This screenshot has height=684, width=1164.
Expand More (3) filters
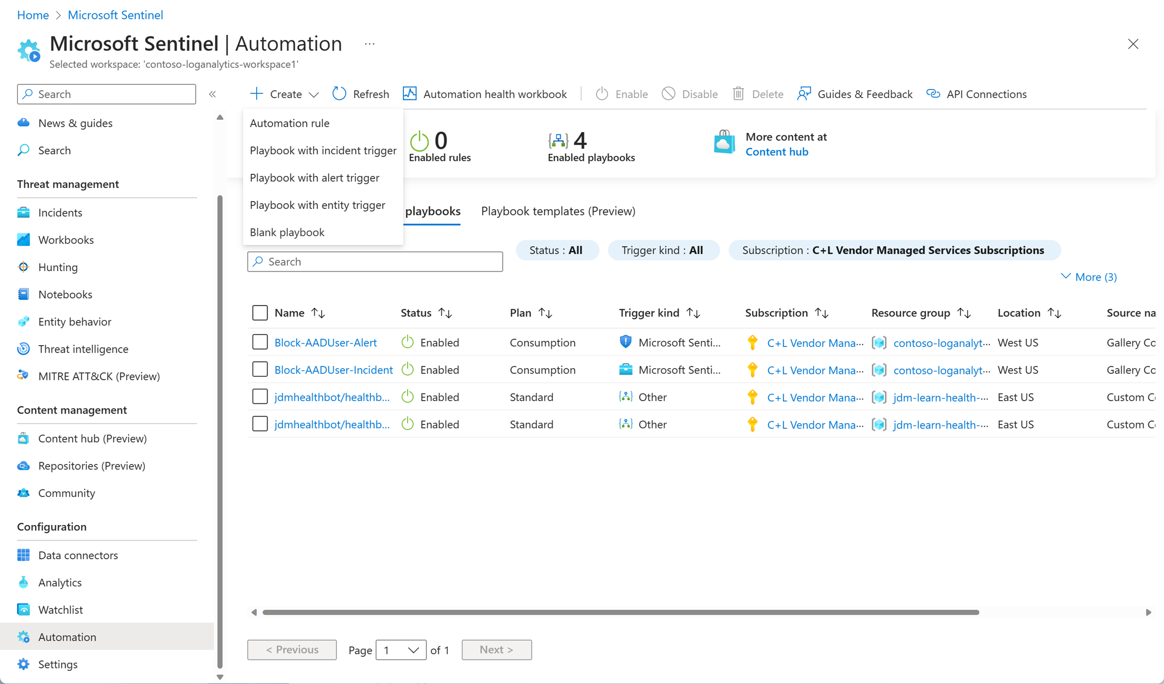[1089, 277]
